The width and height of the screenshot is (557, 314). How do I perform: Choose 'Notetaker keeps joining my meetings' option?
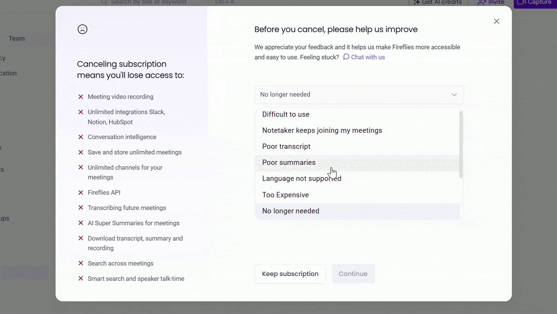357,131
